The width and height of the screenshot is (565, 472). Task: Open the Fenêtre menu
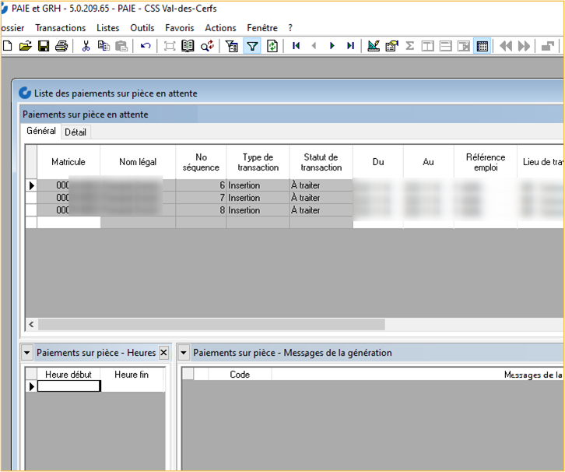tap(262, 28)
